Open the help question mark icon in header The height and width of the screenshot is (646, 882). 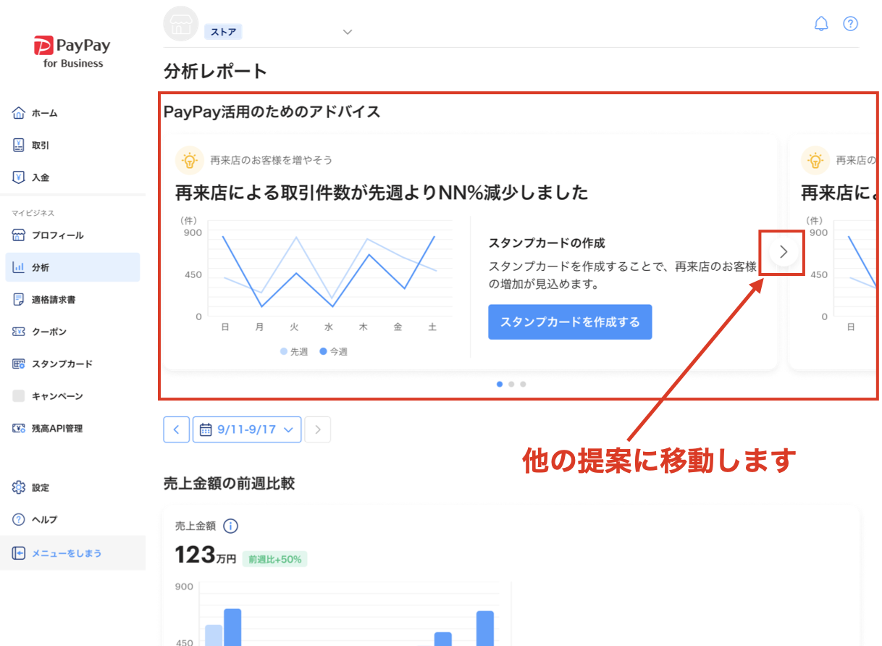coord(850,24)
